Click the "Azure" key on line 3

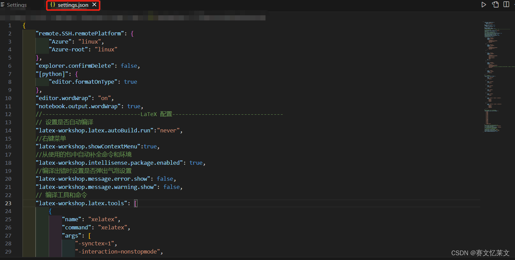coord(60,42)
